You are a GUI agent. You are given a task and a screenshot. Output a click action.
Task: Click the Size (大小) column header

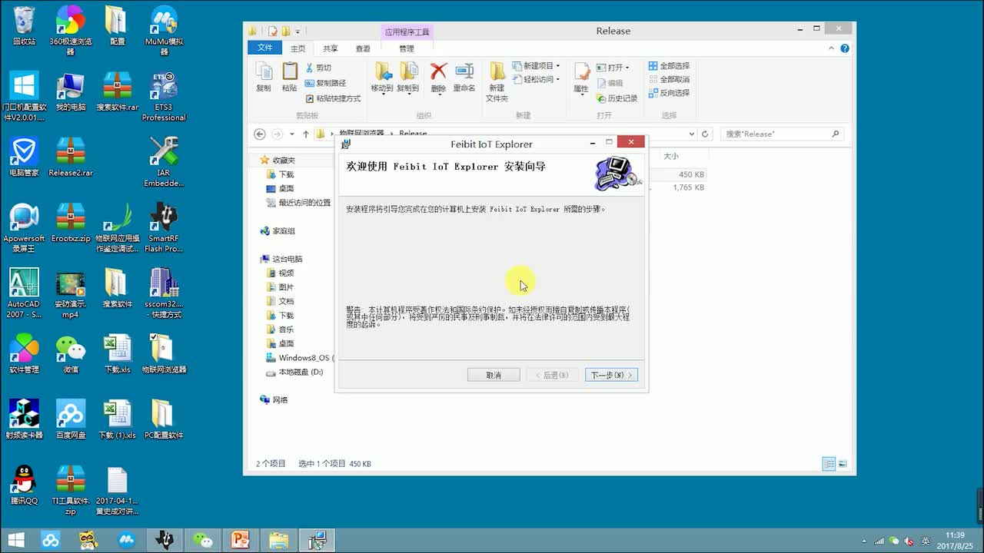[x=671, y=157]
